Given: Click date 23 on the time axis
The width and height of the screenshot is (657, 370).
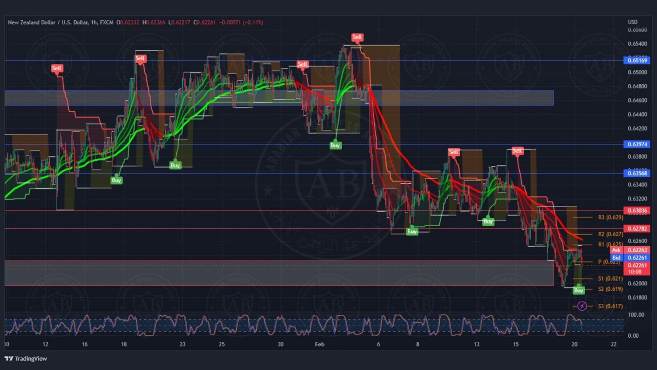Looking at the screenshot, I should (x=183, y=344).
